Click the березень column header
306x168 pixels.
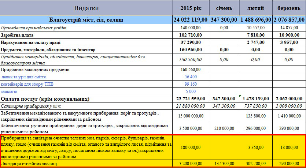pos(289,8)
